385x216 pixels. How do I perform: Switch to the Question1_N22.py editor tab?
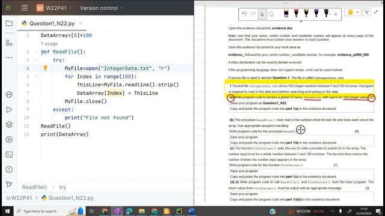pyautogui.click(x=52, y=23)
